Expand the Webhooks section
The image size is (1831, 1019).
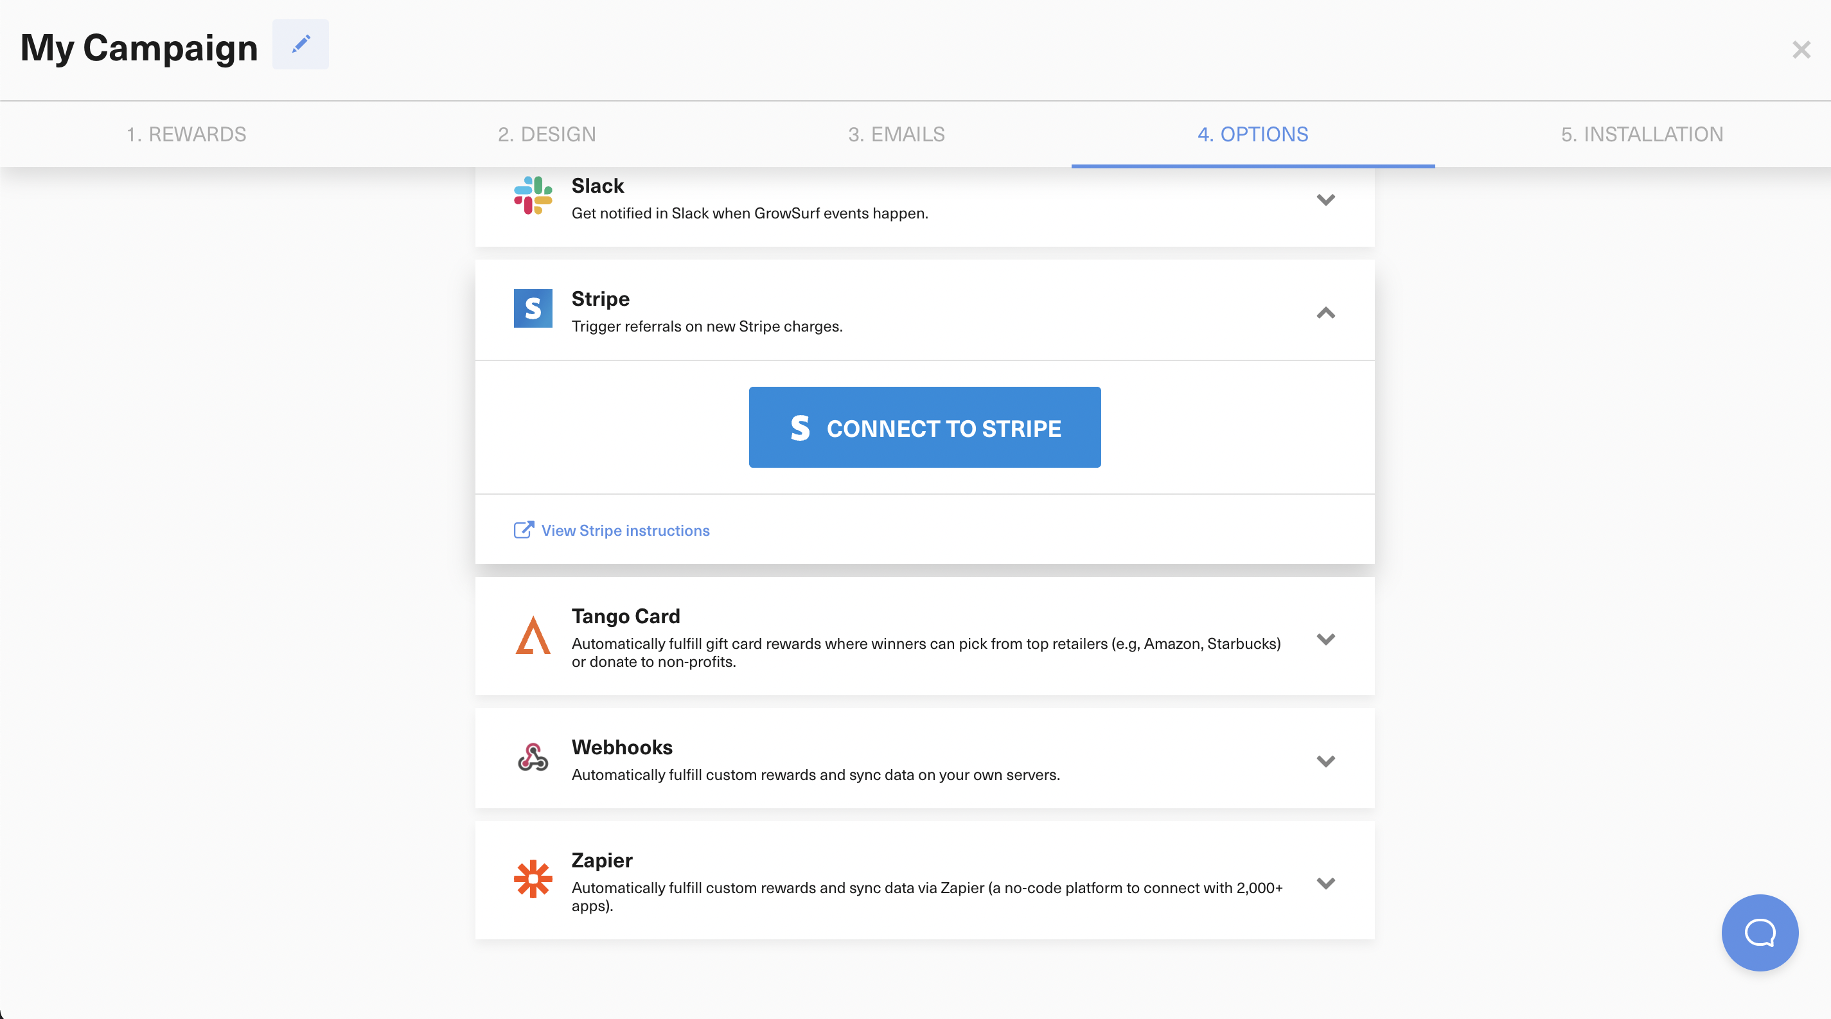pos(1325,759)
